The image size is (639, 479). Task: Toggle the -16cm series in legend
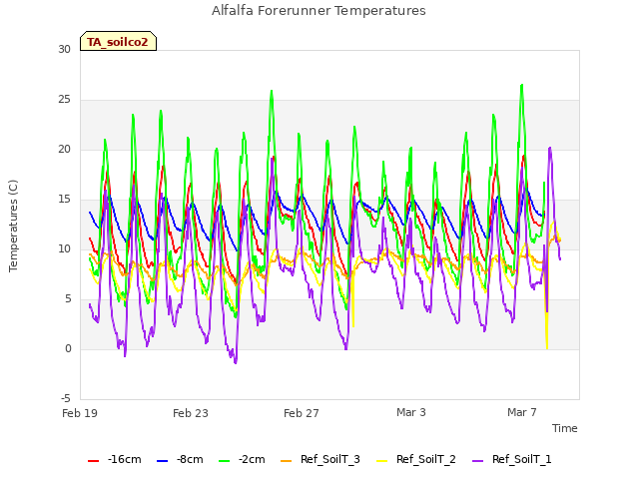[115, 459]
